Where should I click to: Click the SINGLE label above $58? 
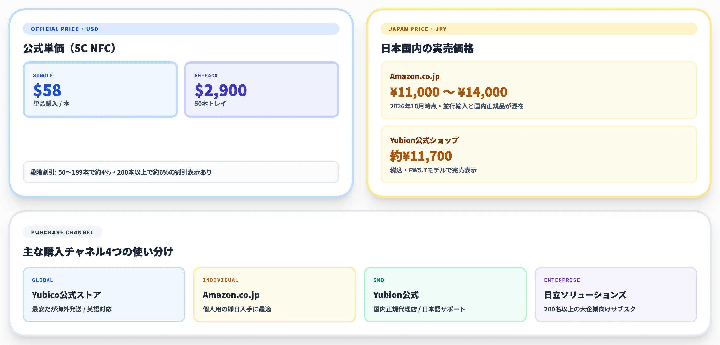43,76
